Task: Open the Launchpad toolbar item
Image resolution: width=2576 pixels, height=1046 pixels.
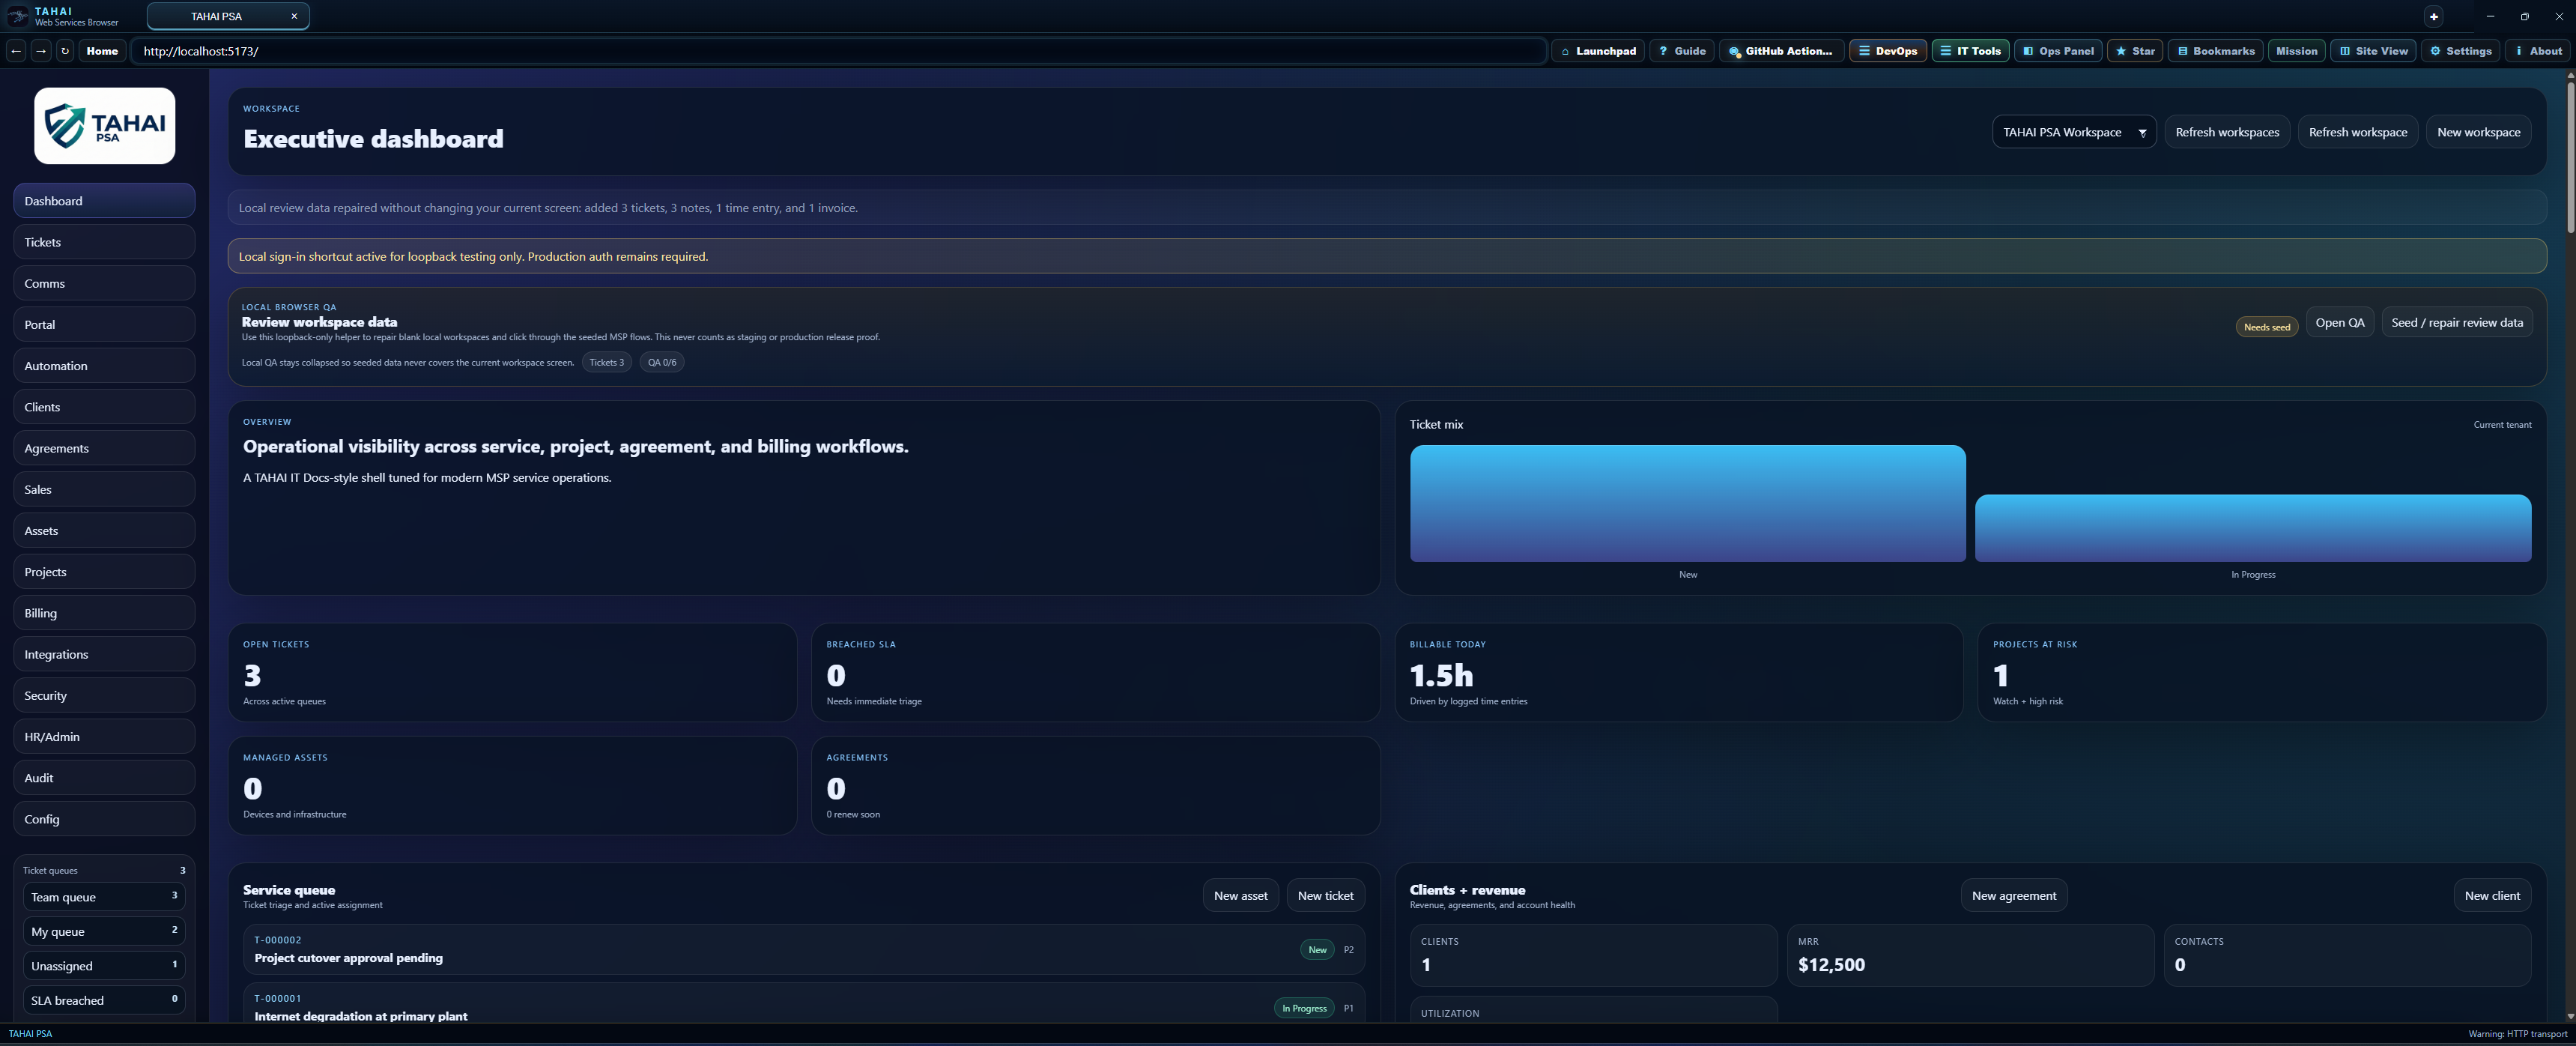Action: coord(1598,51)
